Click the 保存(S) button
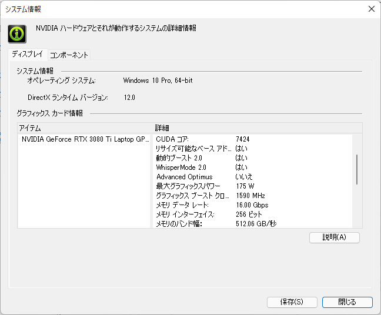This screenshot has width=381, height=315. (292, 302)
